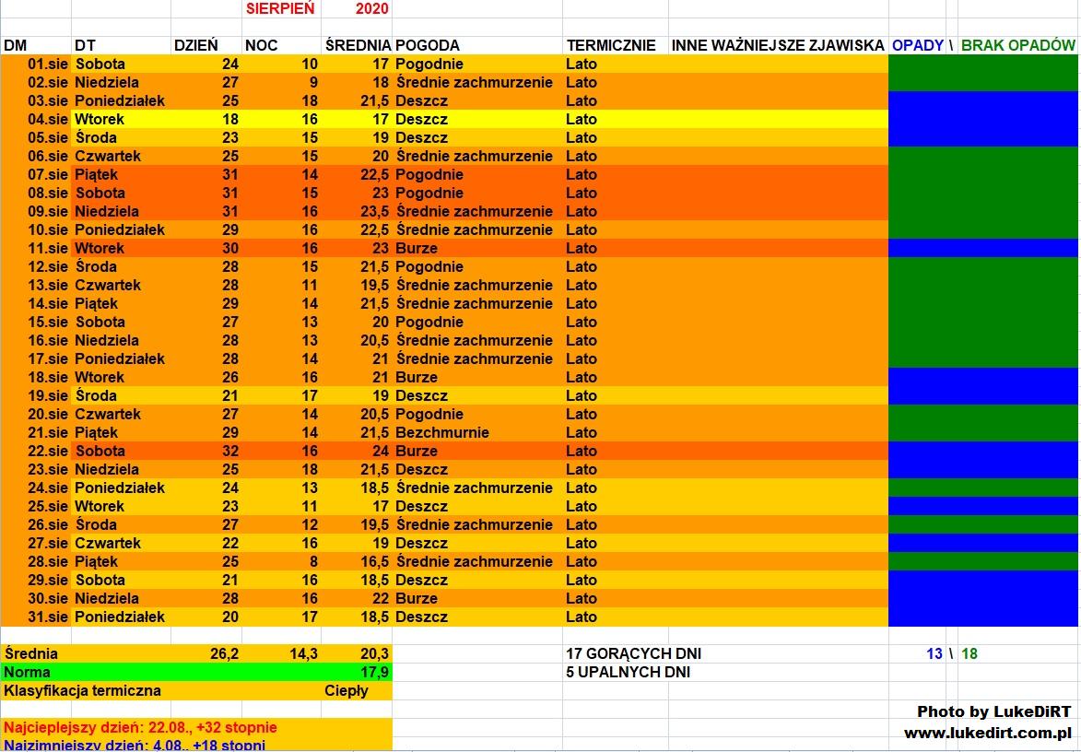Select the Norma value 17,9
Screen dimensions: 1081x752
click(x=375, y=672)
